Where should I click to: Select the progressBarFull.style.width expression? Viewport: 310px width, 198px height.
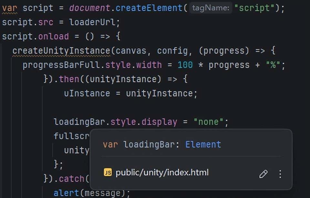point(92,65)
